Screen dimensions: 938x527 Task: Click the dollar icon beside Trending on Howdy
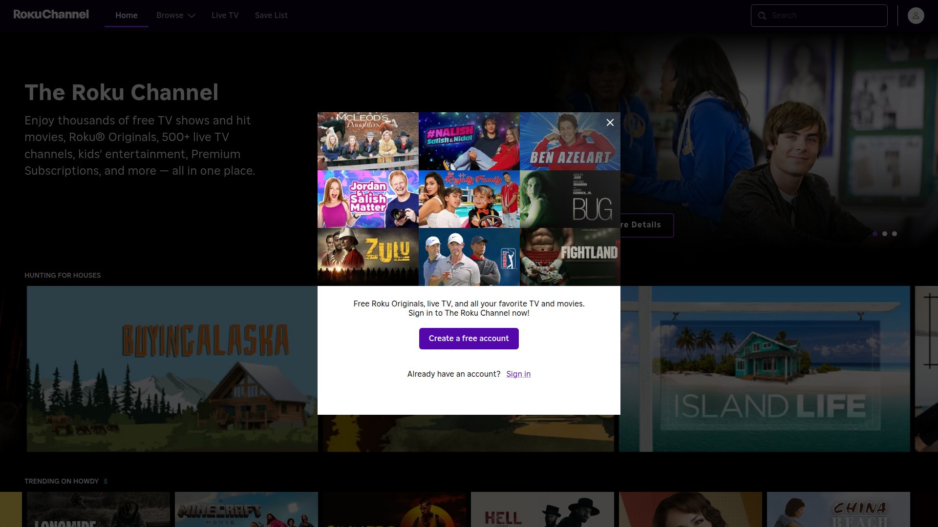pyautogui.click(x=106, y=481)
